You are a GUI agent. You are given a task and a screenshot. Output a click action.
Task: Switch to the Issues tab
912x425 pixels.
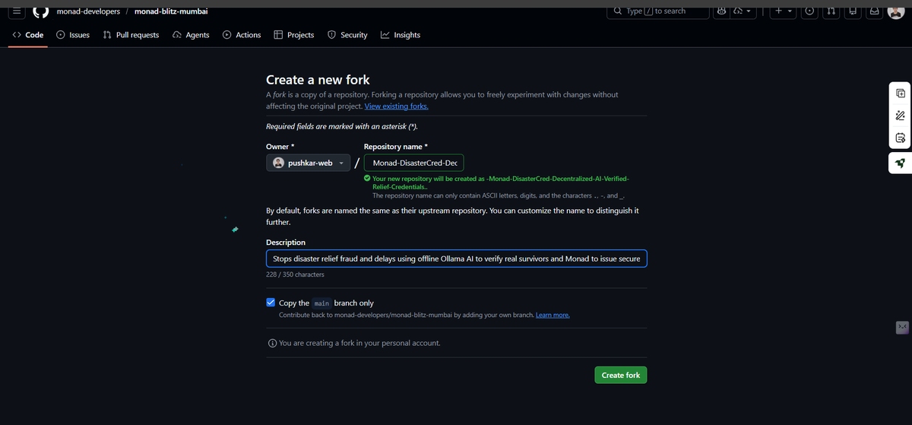pyautogui.click(x=73, y=35)
